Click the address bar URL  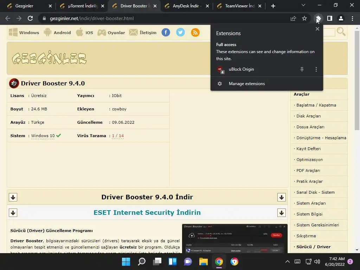click(x=92, y=18)
